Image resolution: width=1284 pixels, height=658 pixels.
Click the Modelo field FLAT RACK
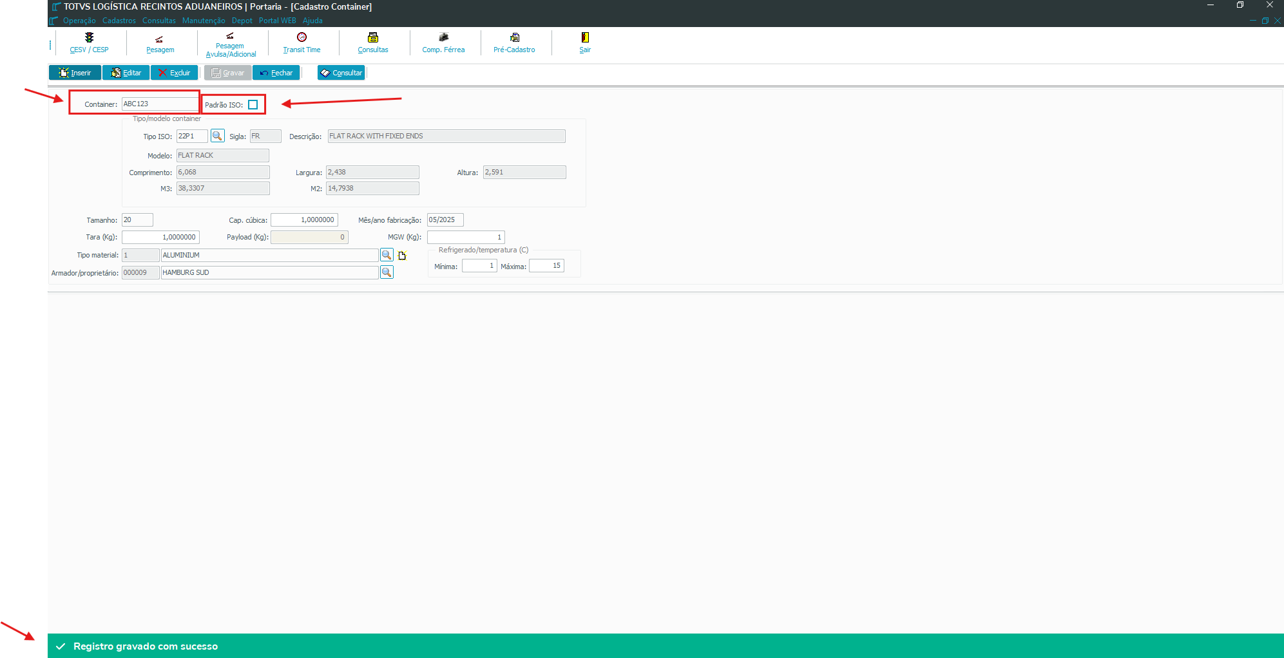pos(223,155)
